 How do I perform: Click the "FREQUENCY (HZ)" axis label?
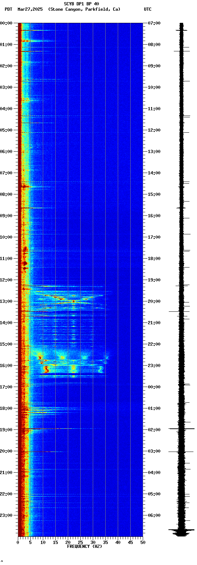(x=85, y=546)
